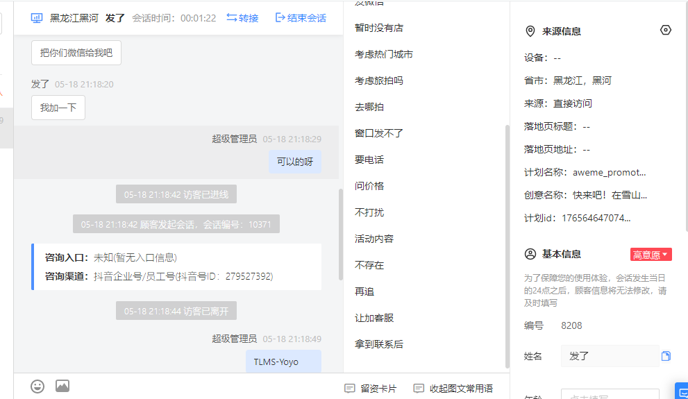This screenshot has height=399, width=688.
Task: Click the user icon beside 基本信息
Action: 530,254
